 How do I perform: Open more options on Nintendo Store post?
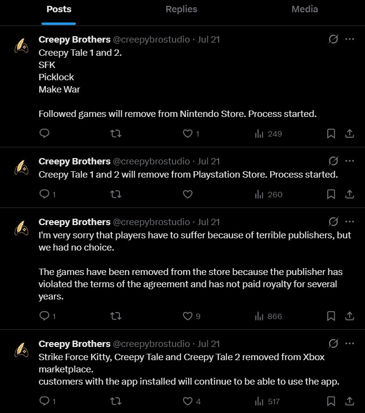tap(349, 39)
